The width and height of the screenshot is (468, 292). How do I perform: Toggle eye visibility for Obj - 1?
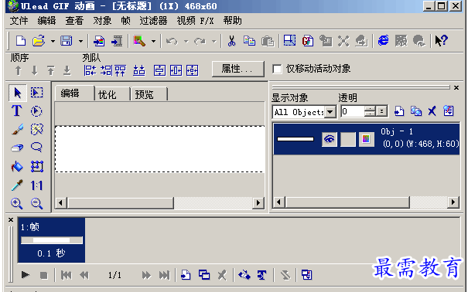point(330,139)
